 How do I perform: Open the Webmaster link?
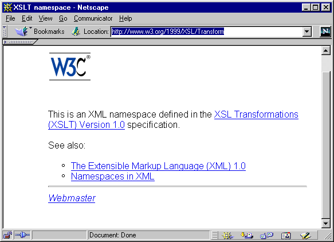click(x=72, y=198)
